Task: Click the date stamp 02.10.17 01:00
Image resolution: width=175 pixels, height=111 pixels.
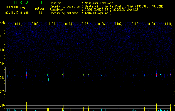Action: (17, 13)
